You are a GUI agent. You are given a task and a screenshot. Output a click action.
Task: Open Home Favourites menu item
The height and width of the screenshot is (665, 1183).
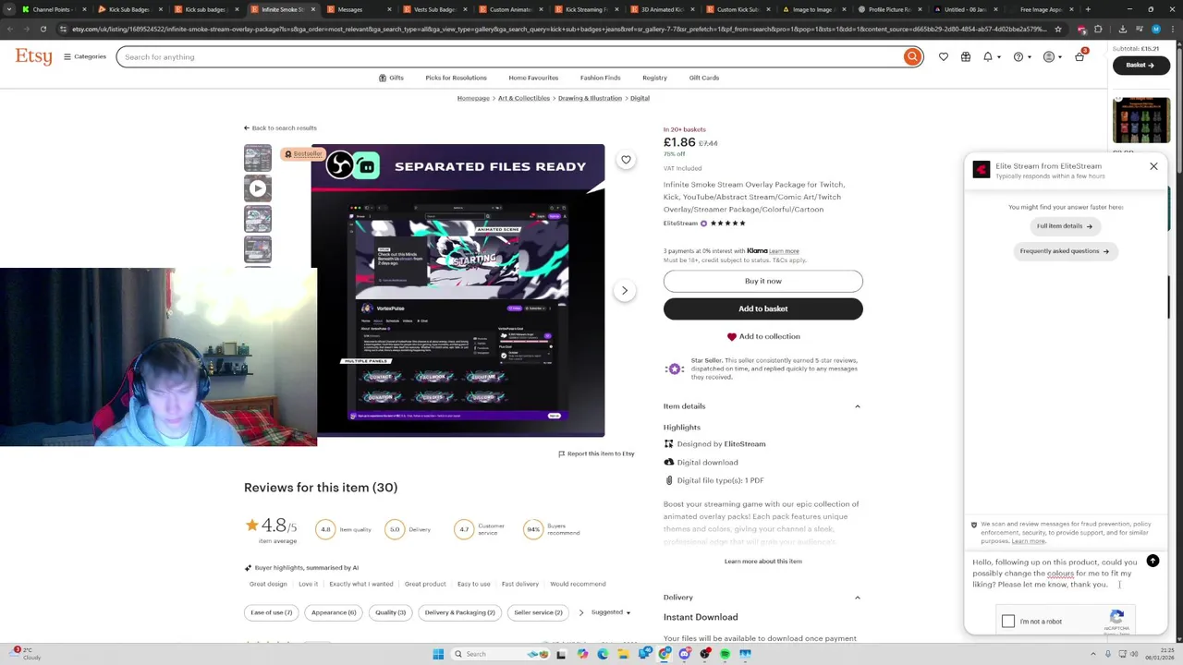pyautogui.click(x=533, y=78)
